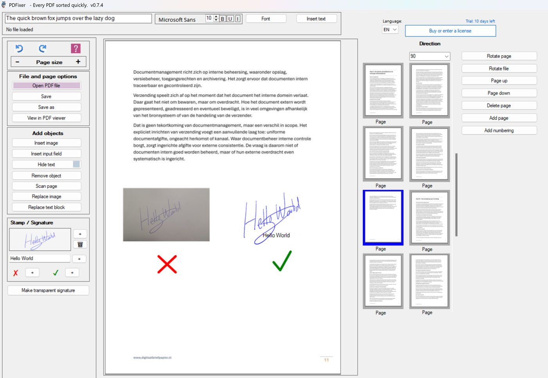Click the Trial: 10 days left text

pyautogui.click(x=480, y=21)
